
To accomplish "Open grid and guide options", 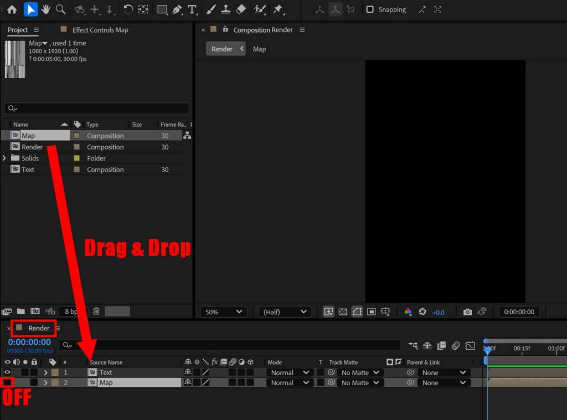I will (385, 312).
